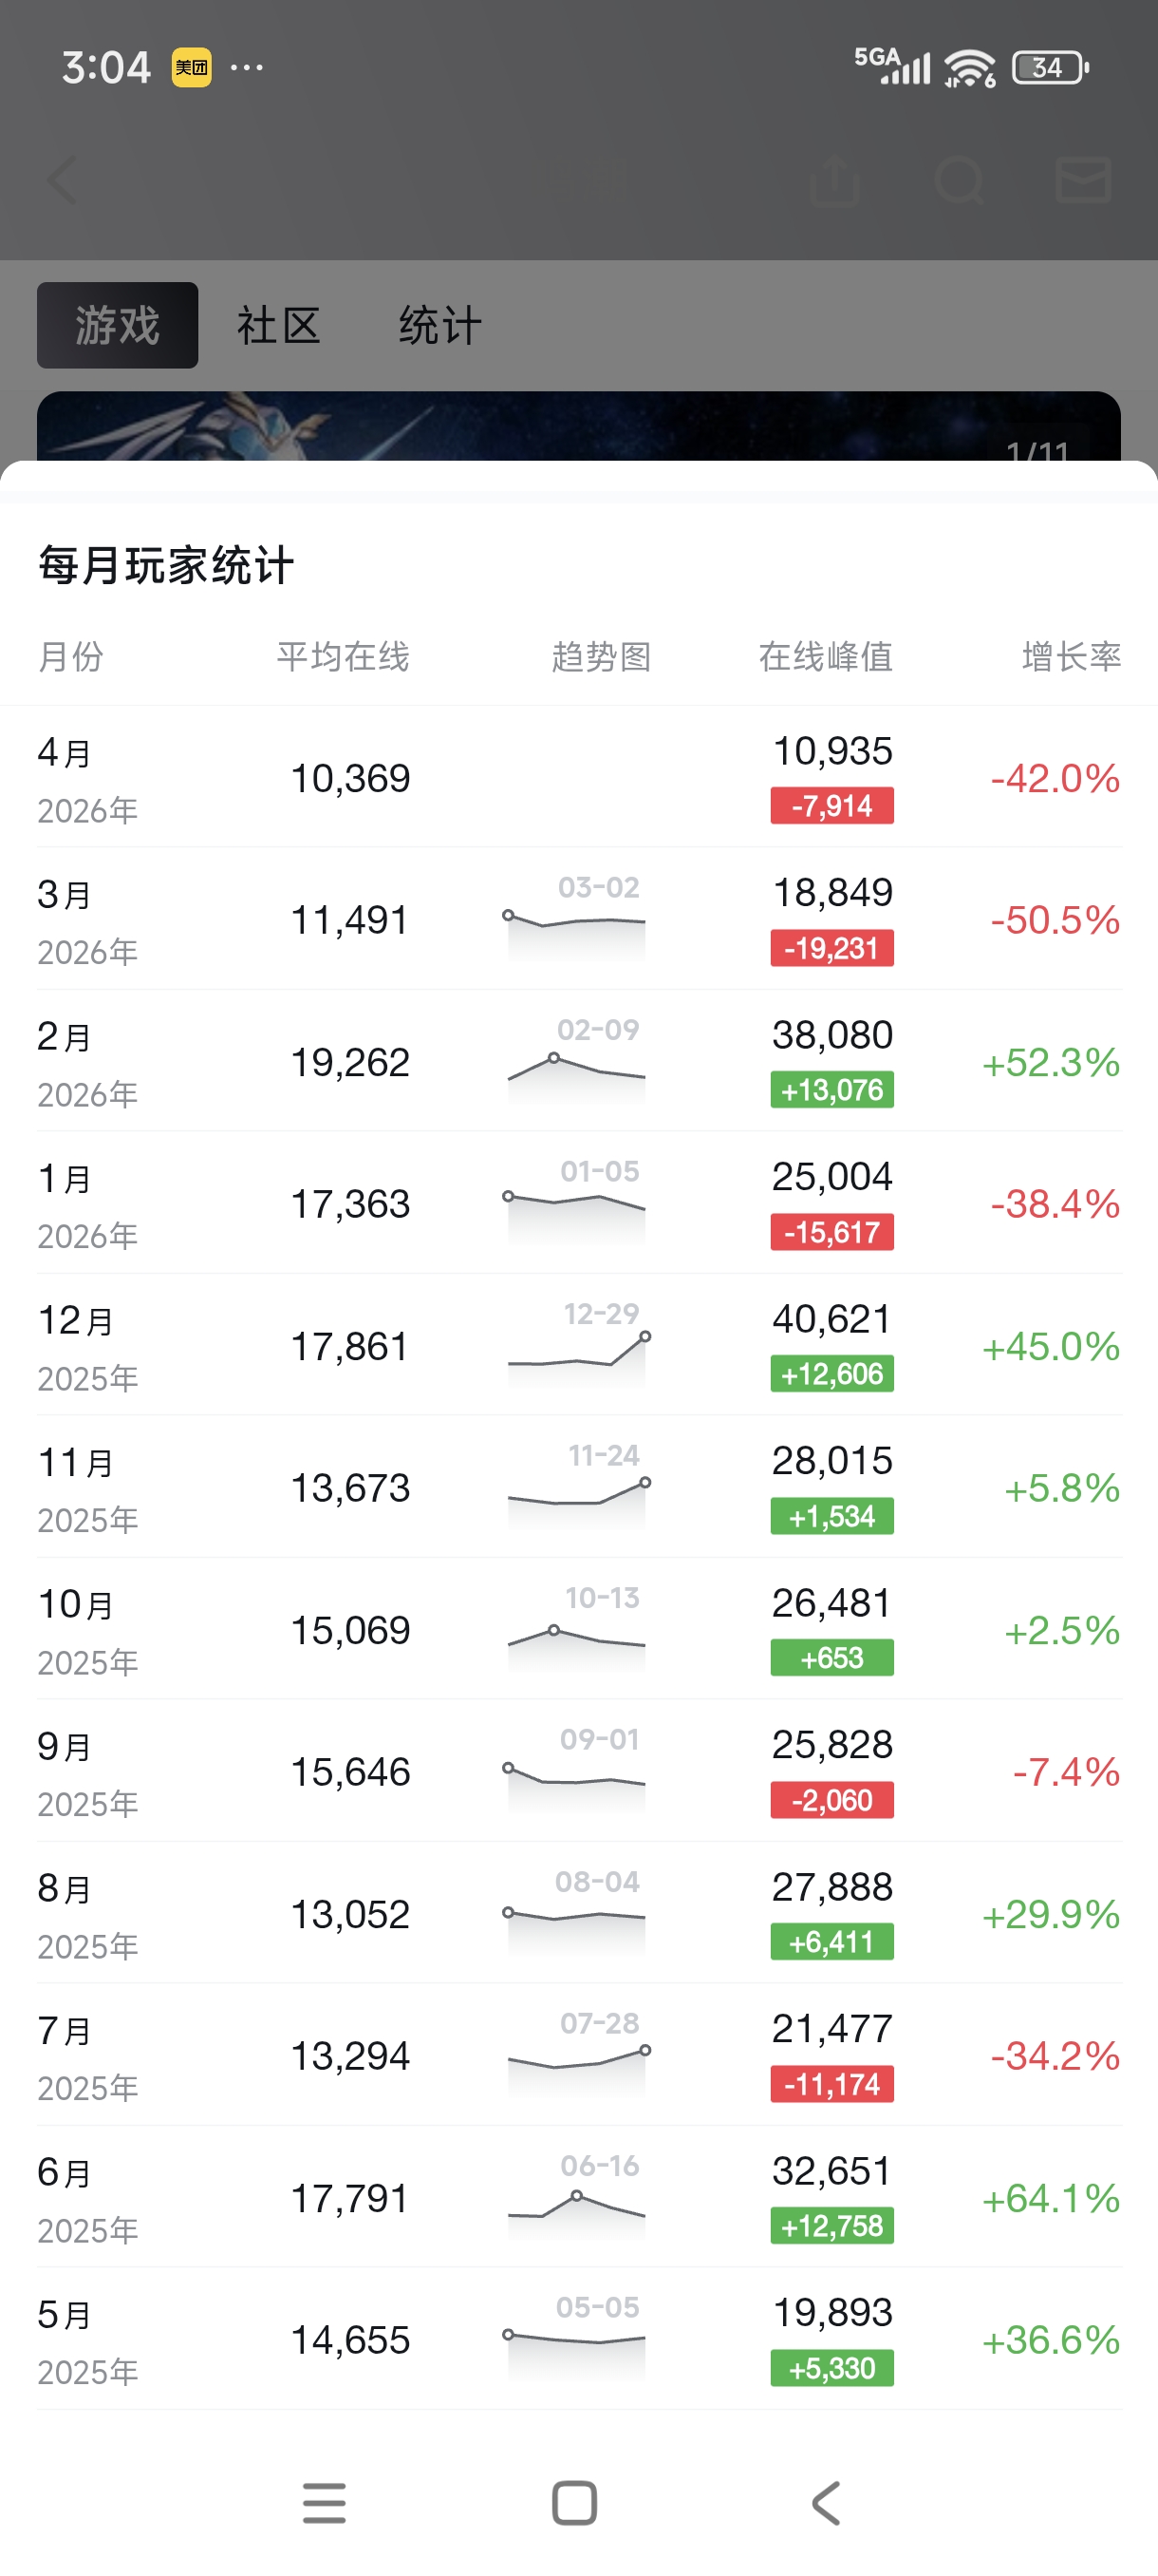Tap the 增长率 column header

pos(1071,657)
